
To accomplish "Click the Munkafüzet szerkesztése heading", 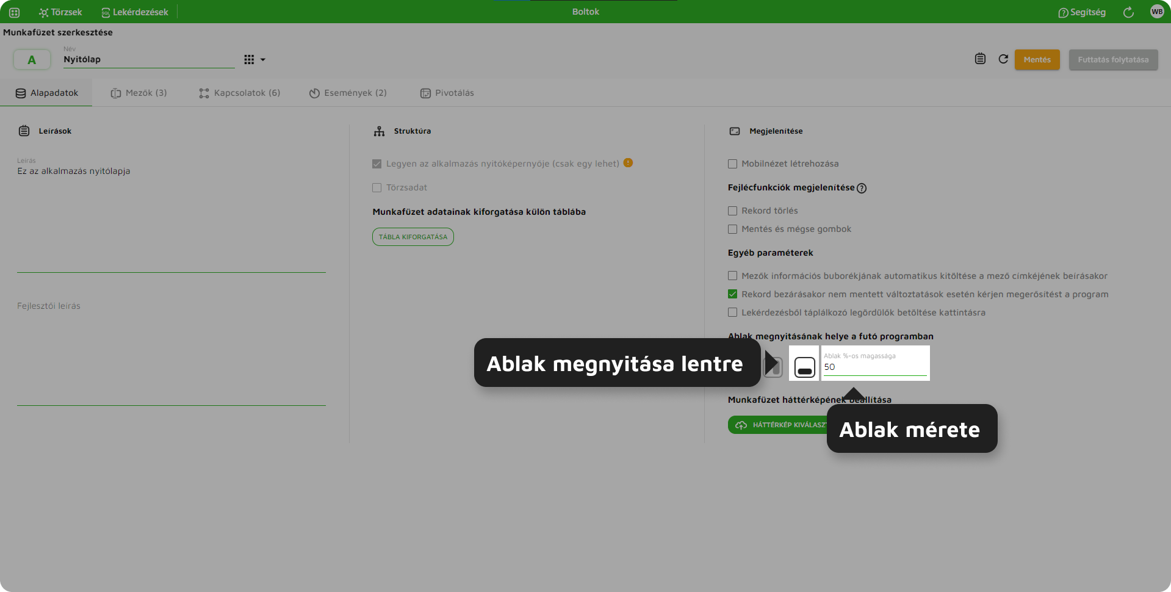I will point(58,32).
